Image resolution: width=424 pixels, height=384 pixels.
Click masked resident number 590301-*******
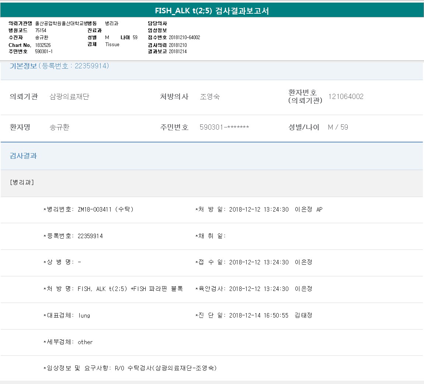[x=224, y=127]
